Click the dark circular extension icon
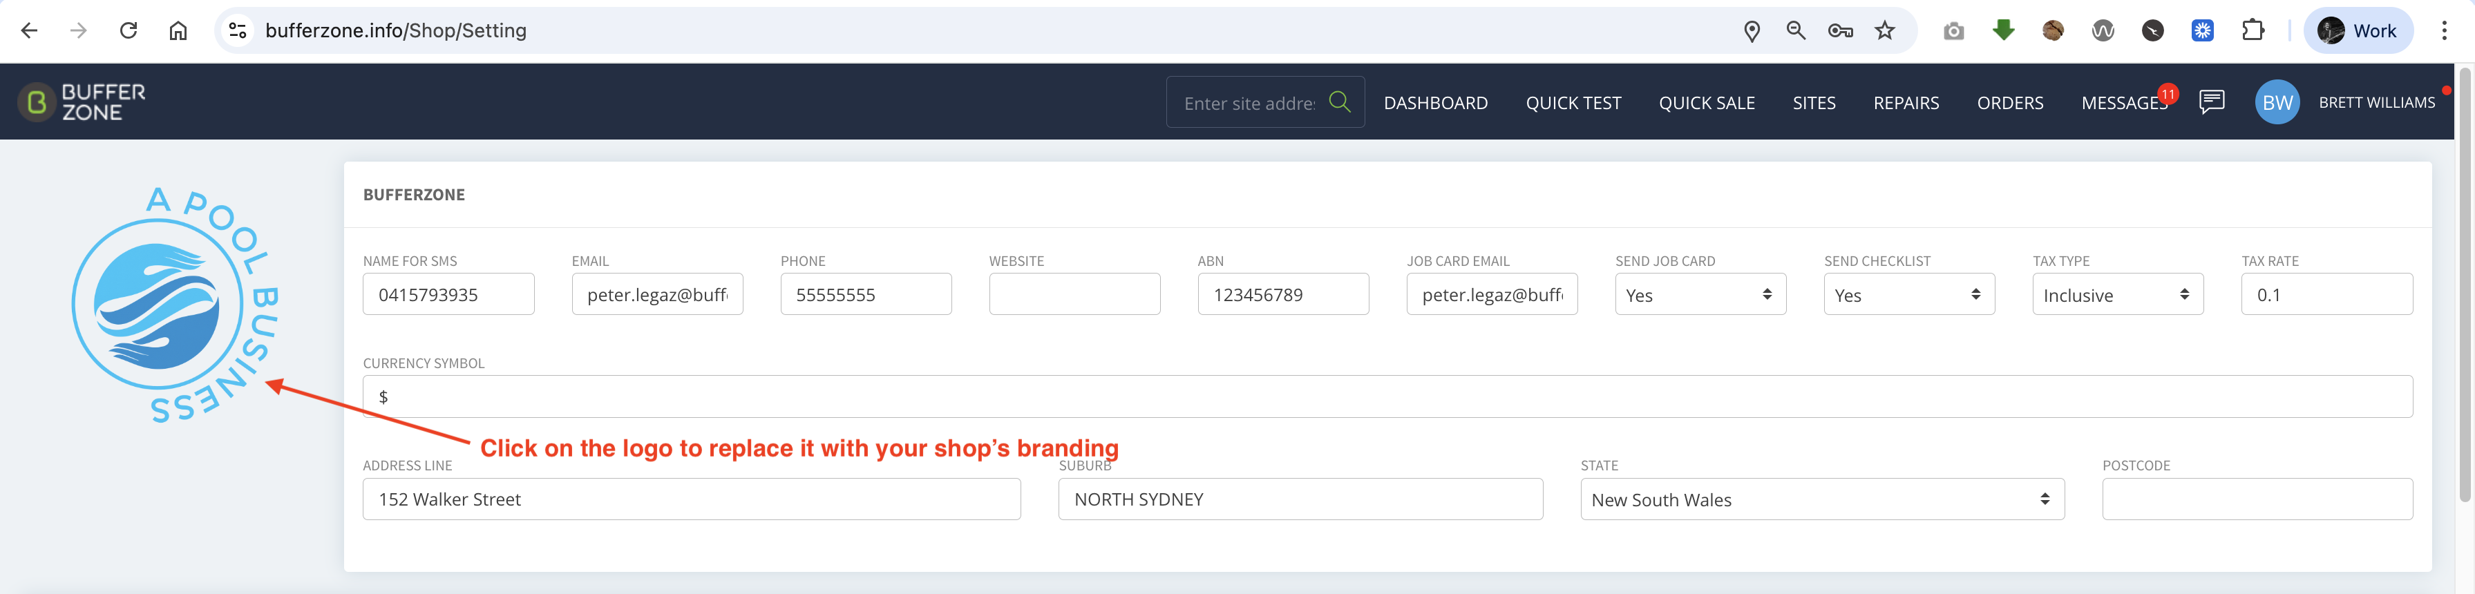 click(x=2153, y=31)
